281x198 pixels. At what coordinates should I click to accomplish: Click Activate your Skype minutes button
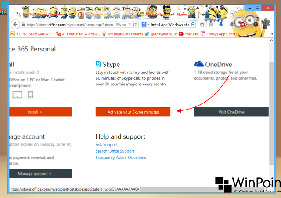[133, 112]
